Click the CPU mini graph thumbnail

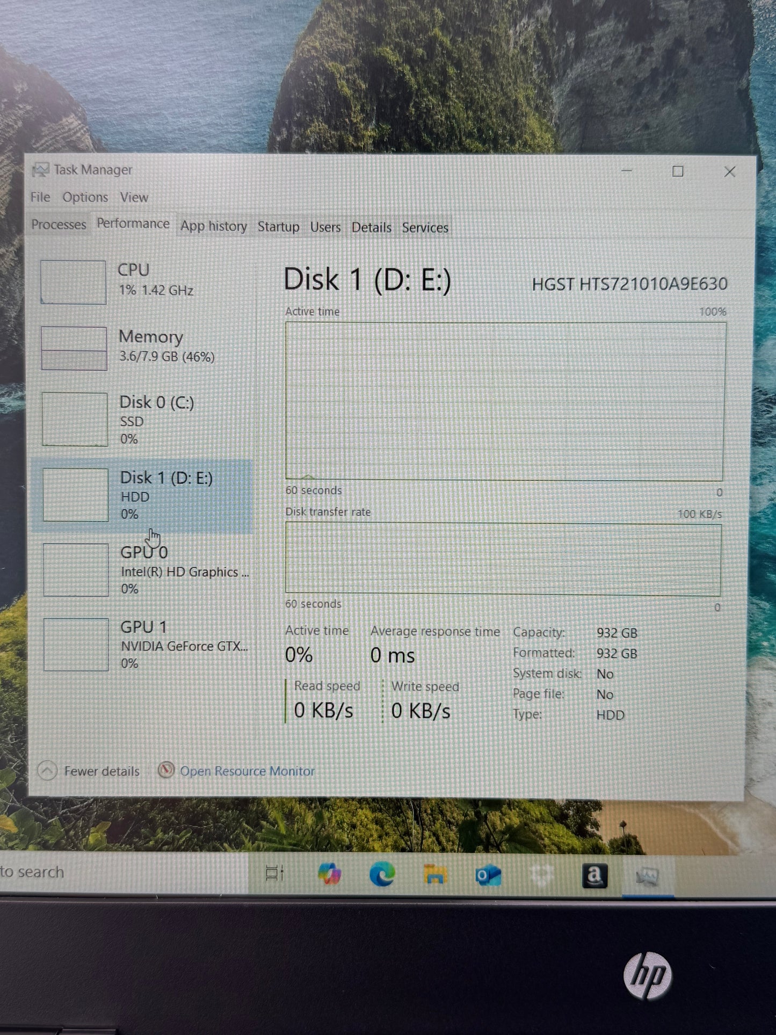(x=73, y=282)
